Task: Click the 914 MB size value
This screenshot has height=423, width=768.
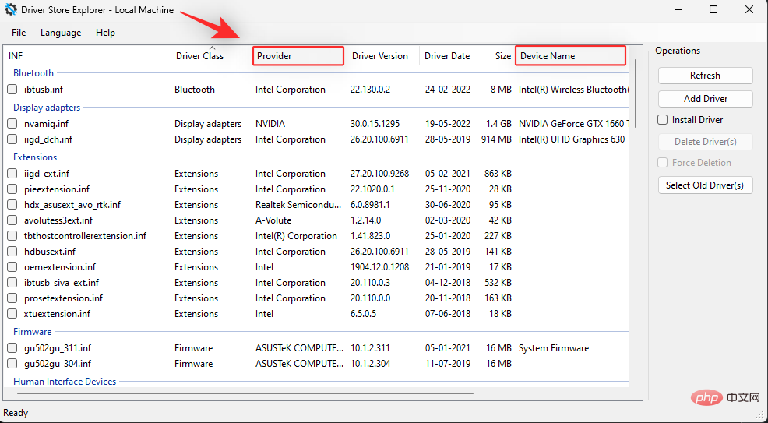Action: click(496, 139)
